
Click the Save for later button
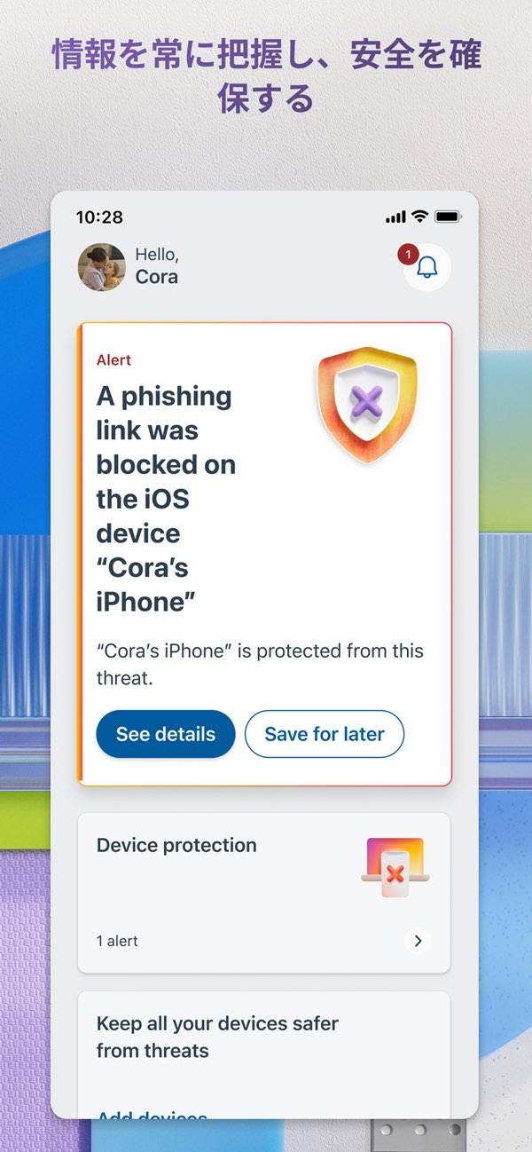click(x=325, y=734)
